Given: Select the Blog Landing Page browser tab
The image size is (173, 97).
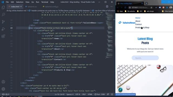Looking at the screenshot, I should [x=130, y=4].
